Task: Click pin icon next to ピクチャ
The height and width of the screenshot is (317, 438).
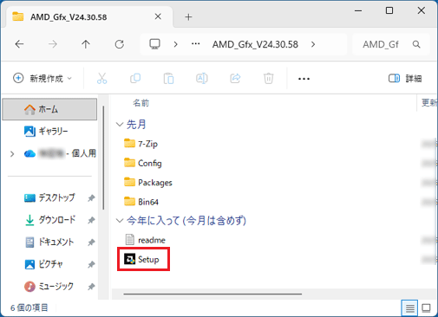Action: (x=91, y=264)
